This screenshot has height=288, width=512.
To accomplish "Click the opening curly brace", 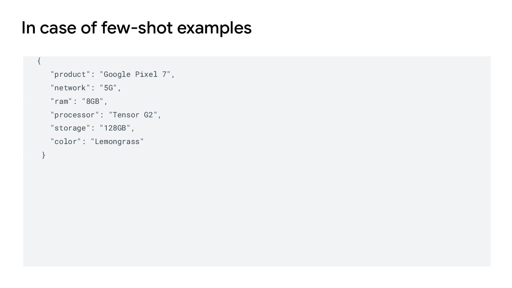I will [39, 61].
